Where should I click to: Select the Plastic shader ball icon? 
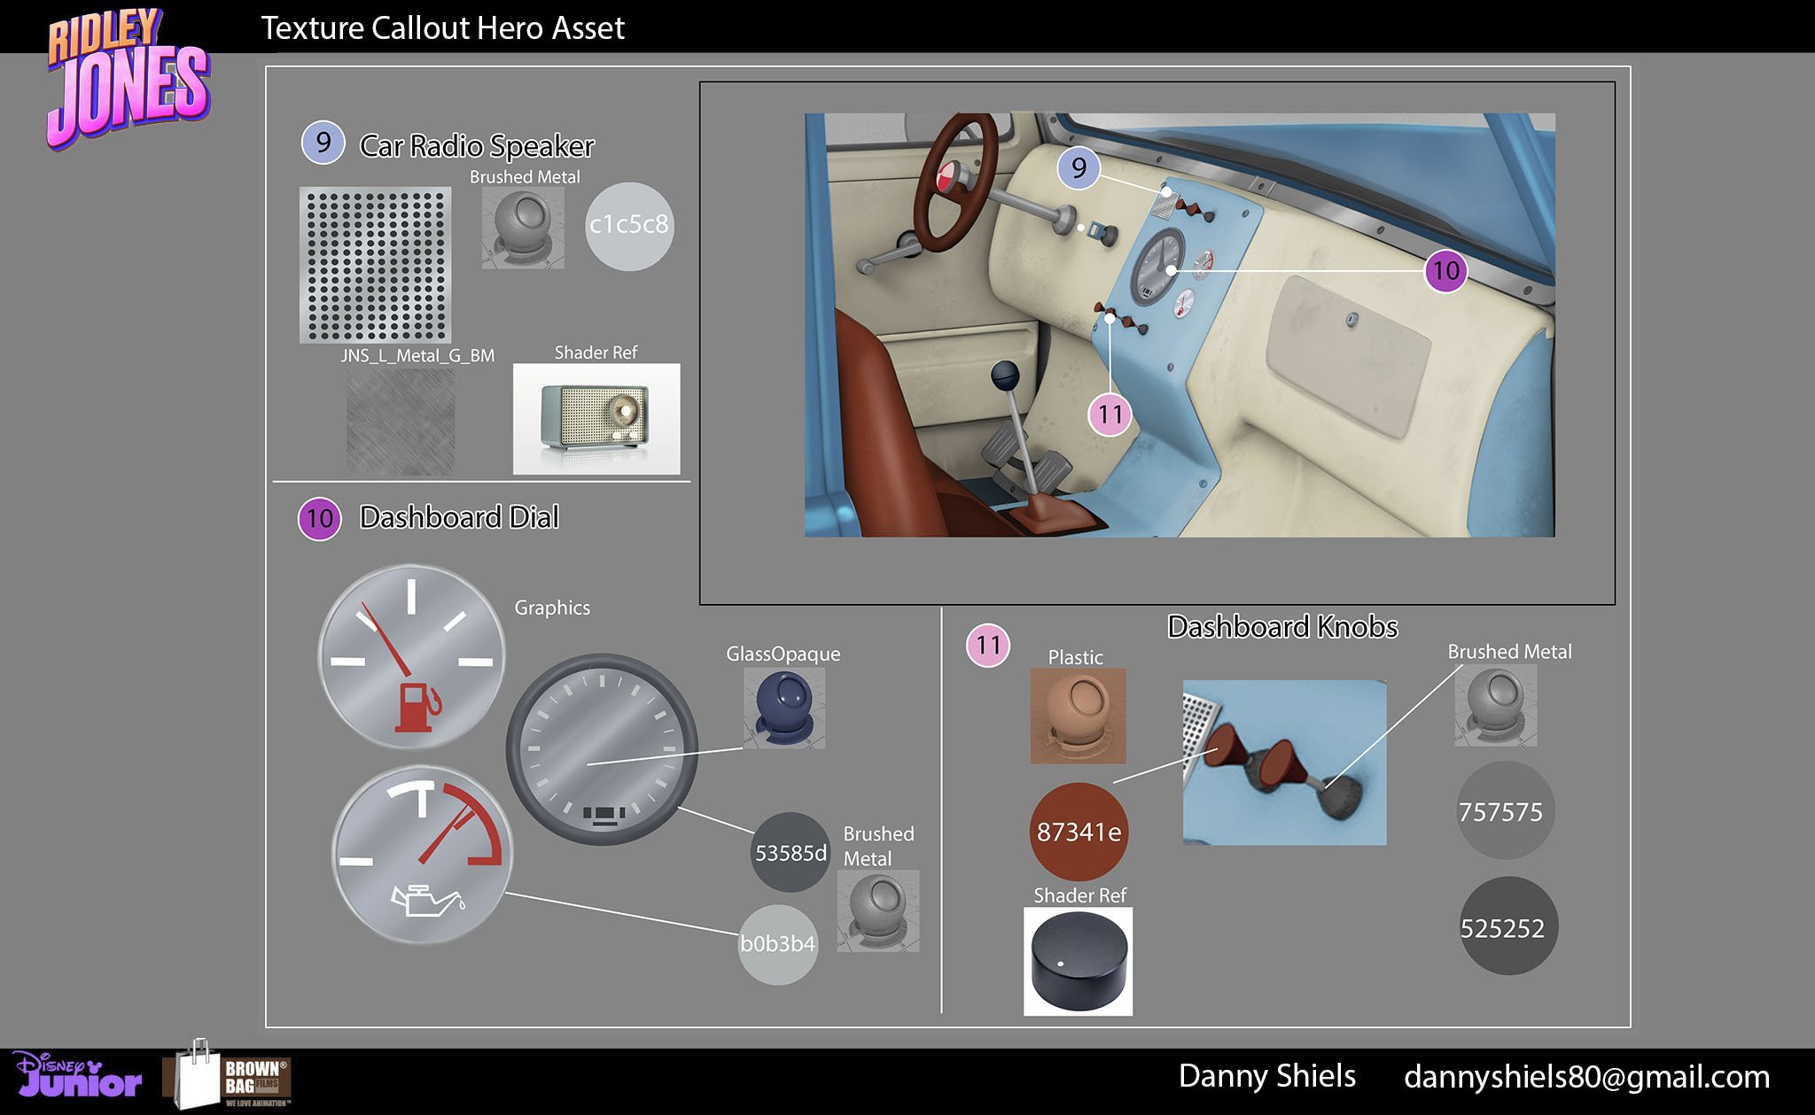click(x=1078, y=716)
